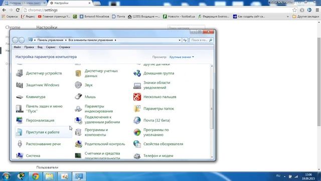Open the Chrome main menu icon
Viewport: 321px width, 181px height.
317,10
